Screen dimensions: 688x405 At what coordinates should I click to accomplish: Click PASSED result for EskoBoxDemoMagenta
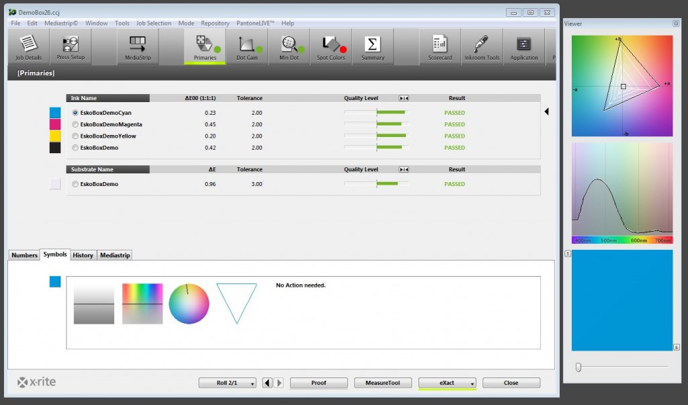coord(455,124)
